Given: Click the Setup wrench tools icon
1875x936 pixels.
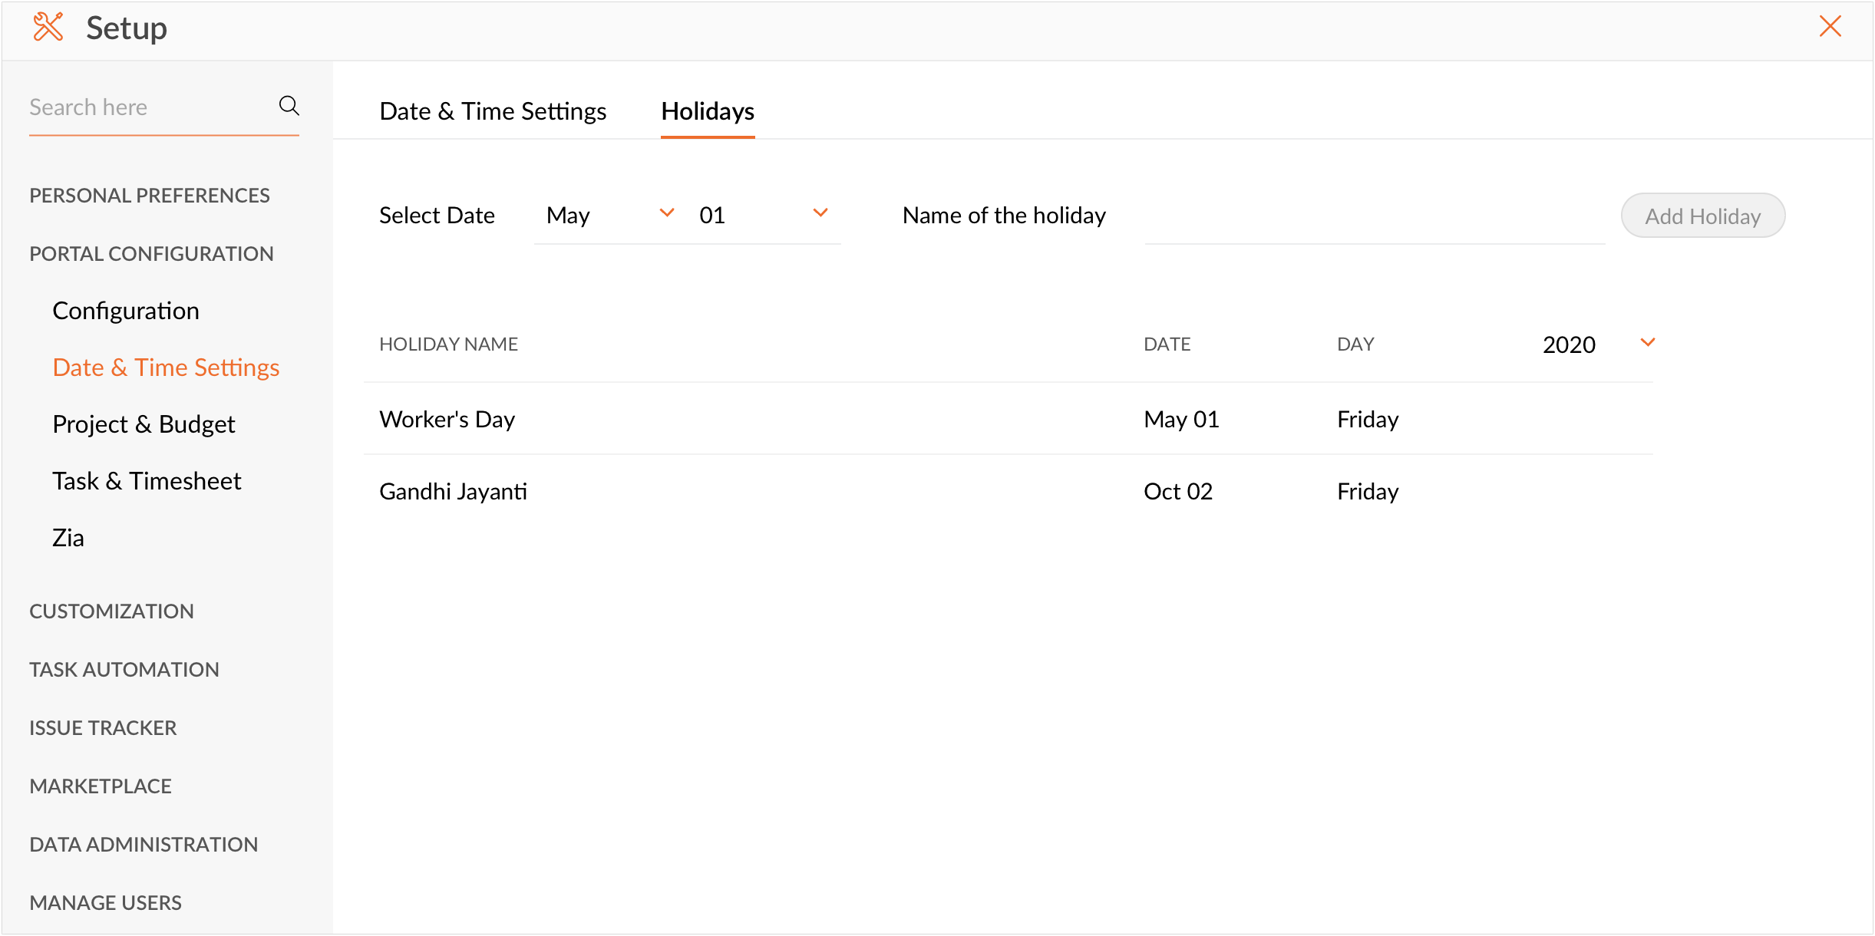Looking at the screenshot, I should (x=48, y=28).
